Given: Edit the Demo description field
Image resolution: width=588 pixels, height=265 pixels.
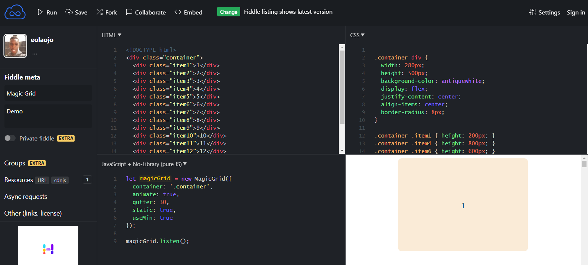Looking at the screenshot, I should (48, 116).
